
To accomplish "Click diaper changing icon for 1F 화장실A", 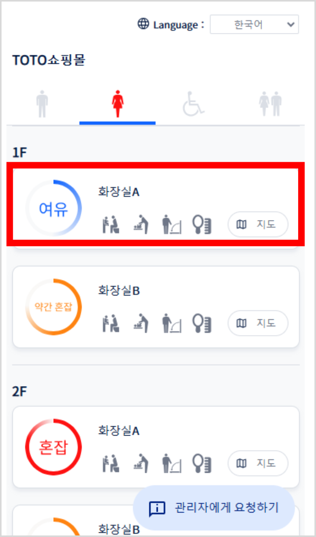I will click(x=141, y=225).
